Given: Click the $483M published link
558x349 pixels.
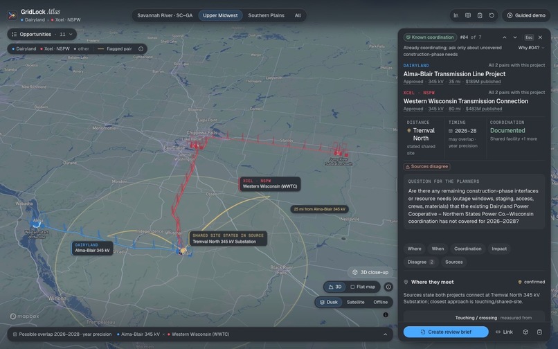Looking at the screenshot, I should (484, 109).
